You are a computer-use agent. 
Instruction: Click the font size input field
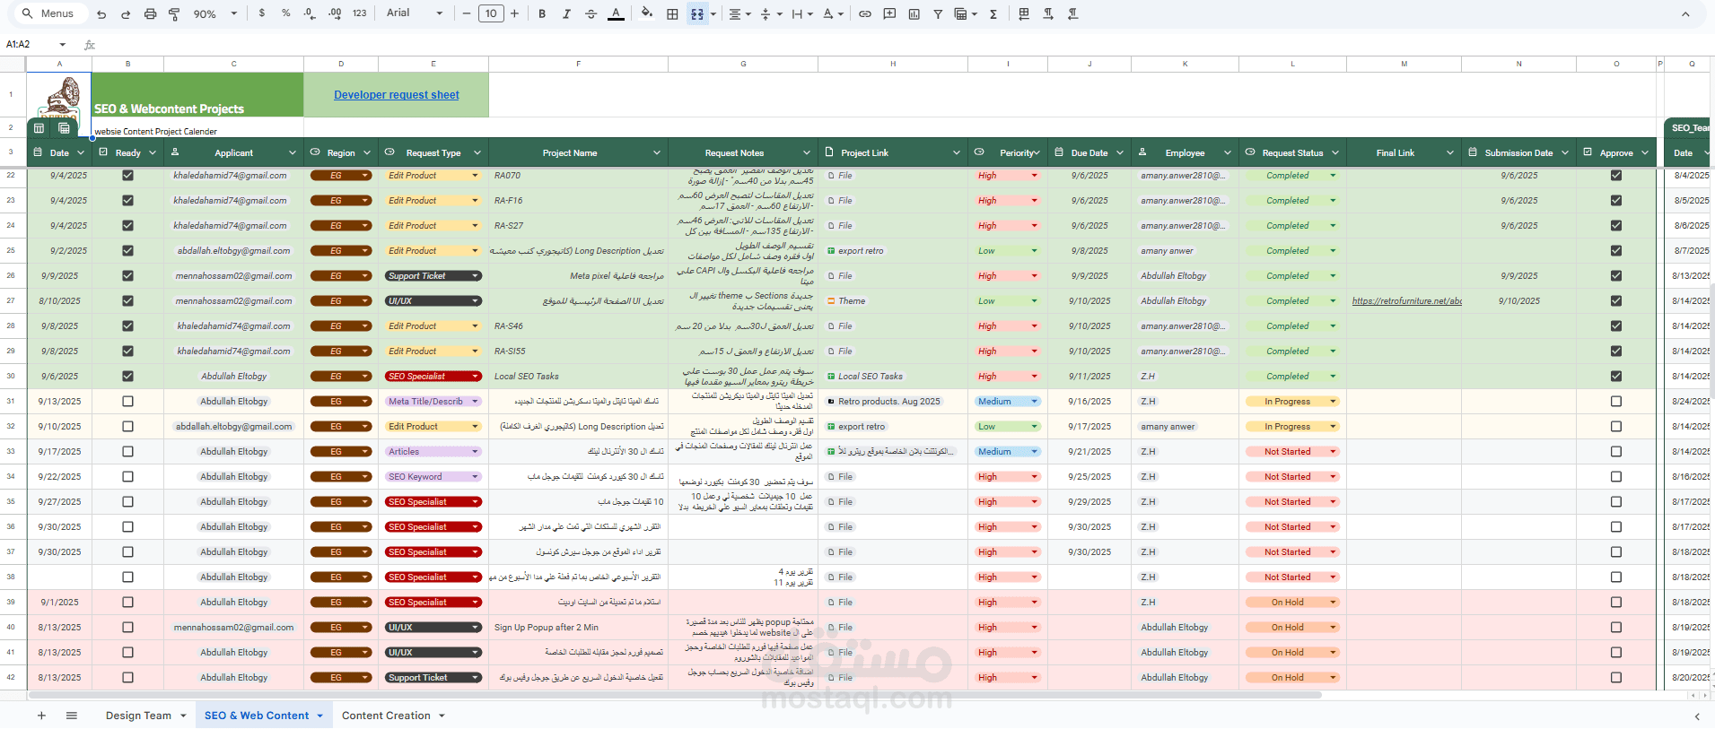click(491, 13)
